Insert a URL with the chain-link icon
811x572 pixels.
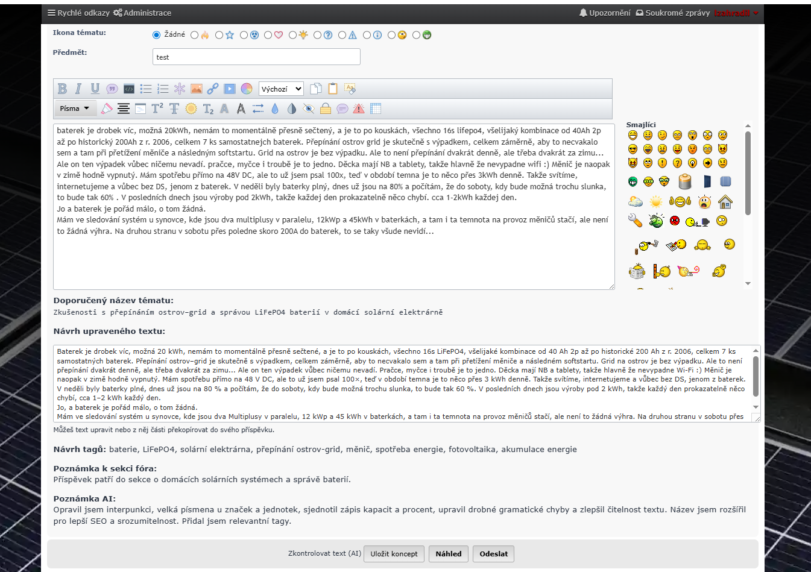click(213, 89)
